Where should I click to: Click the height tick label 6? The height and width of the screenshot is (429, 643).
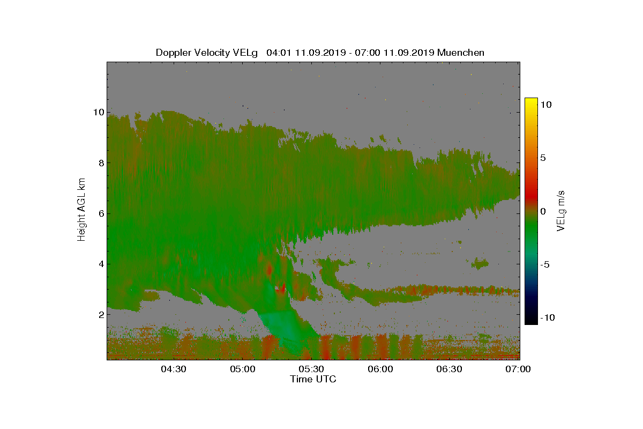click(100, 213)
